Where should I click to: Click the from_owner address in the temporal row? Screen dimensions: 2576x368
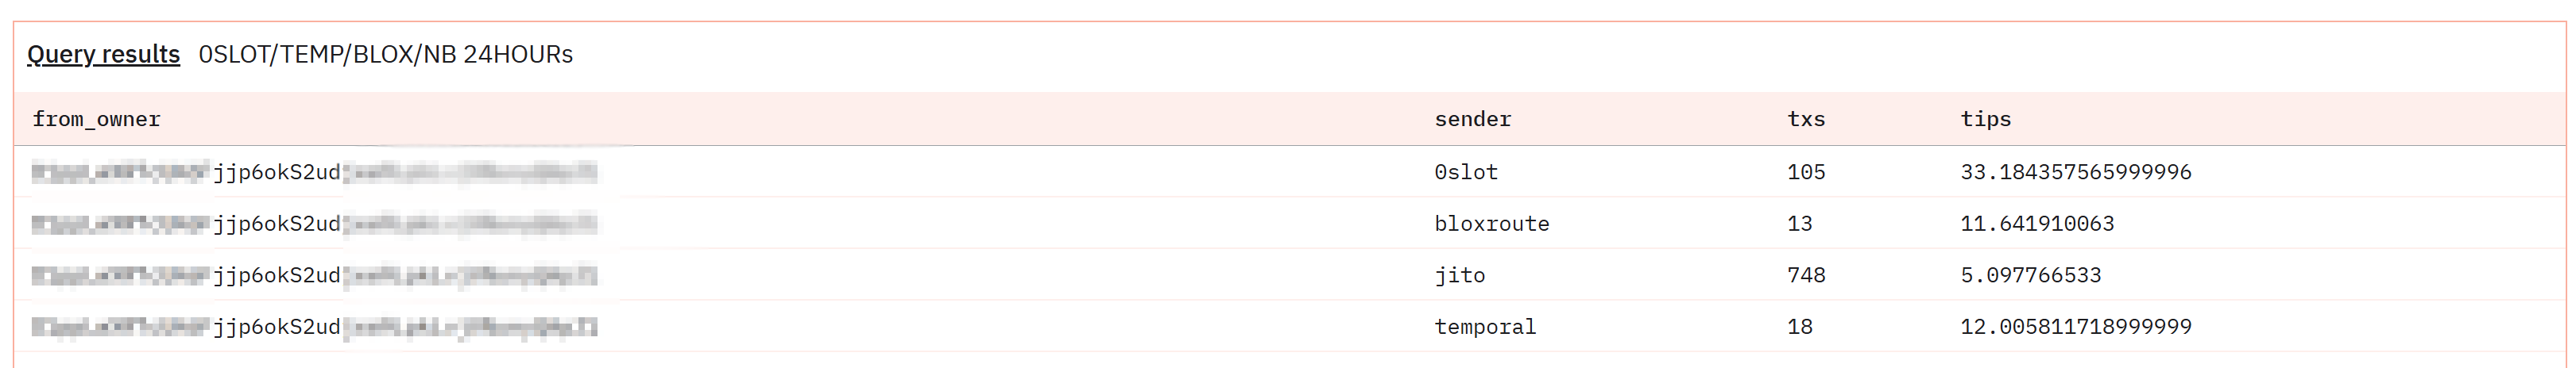click(314, 327)
